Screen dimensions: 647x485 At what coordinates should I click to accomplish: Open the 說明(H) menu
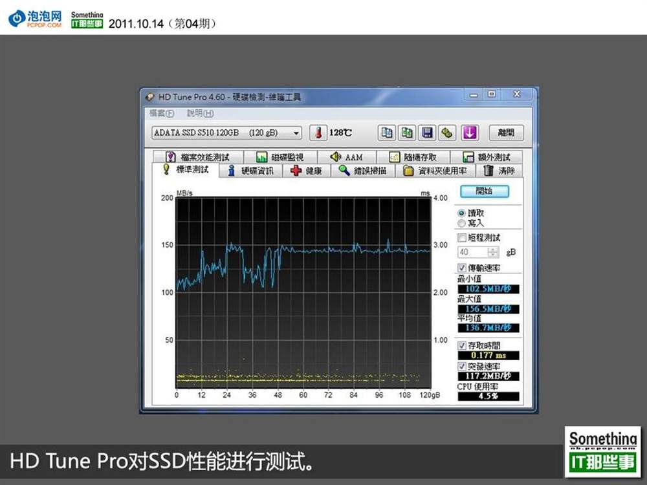tap(200, 113)
